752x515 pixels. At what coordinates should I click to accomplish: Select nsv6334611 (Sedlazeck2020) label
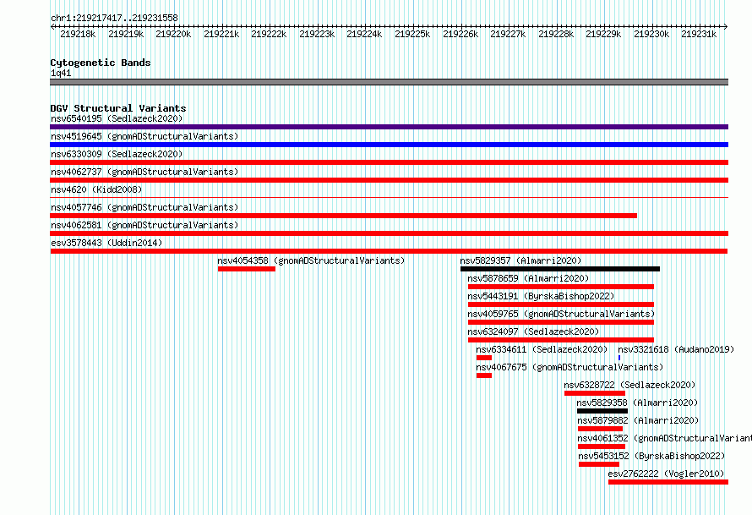[x=542, y=349]
